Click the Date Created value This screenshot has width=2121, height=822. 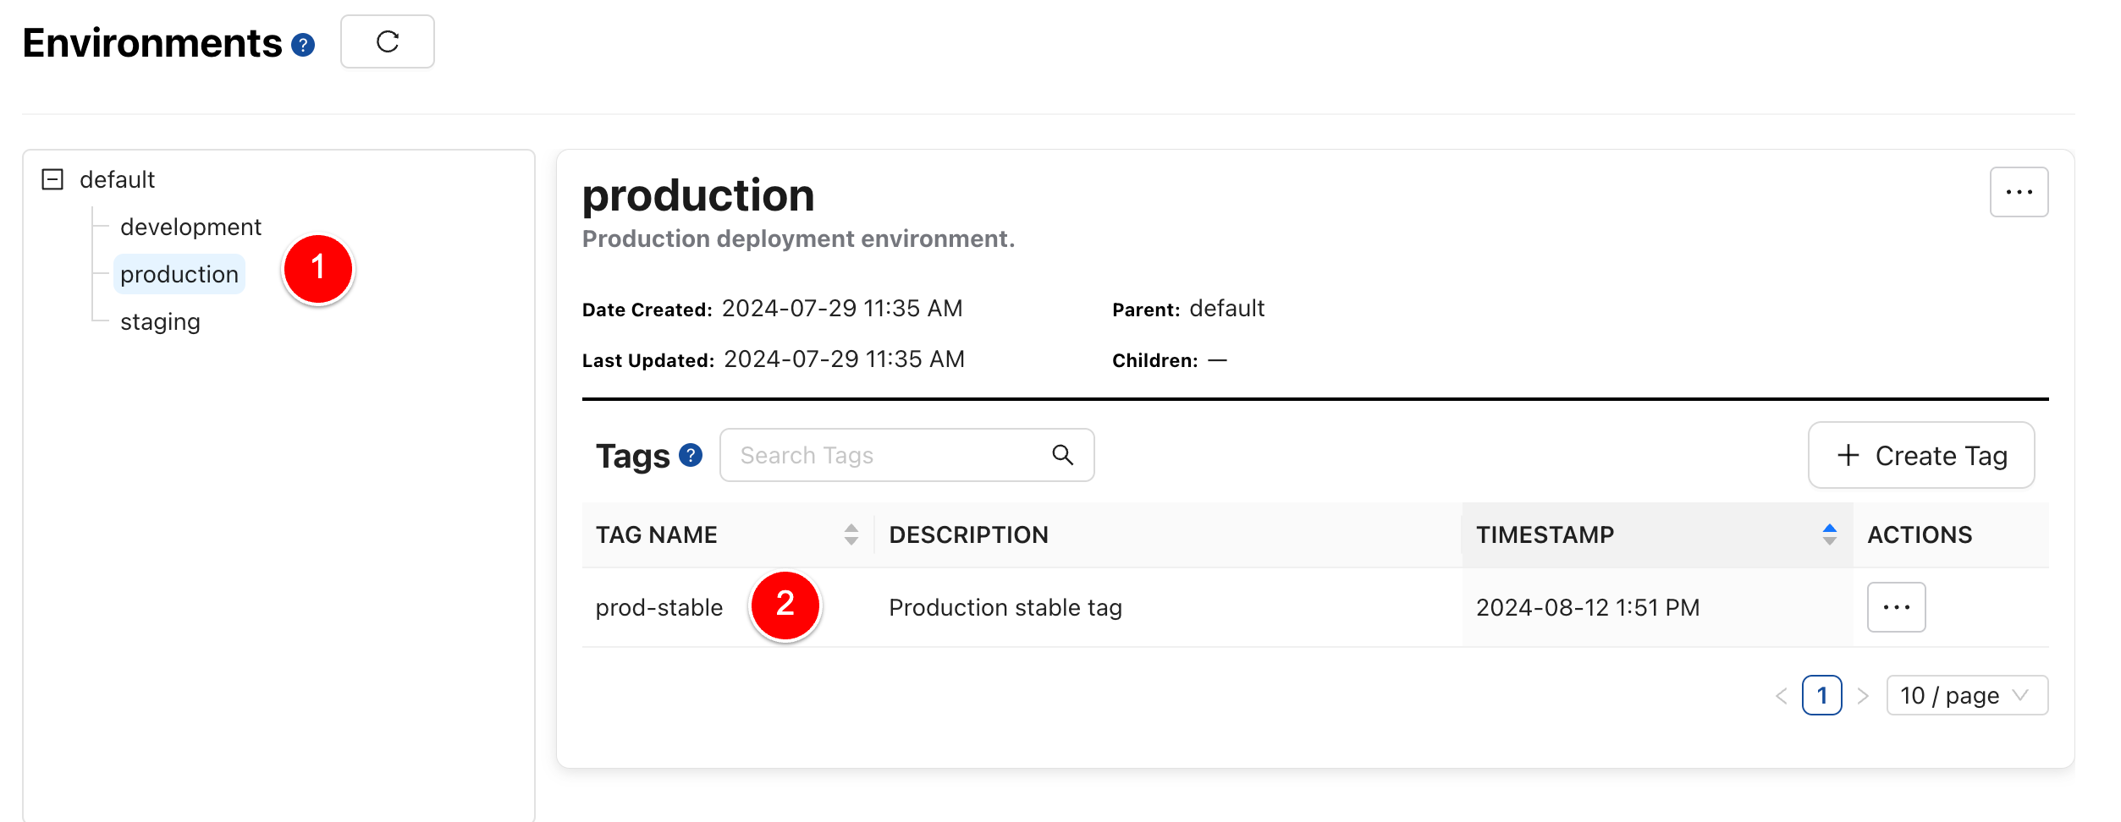point(842,309)
